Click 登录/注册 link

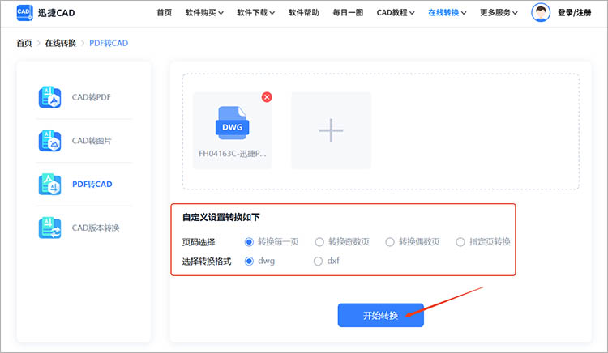575,13
